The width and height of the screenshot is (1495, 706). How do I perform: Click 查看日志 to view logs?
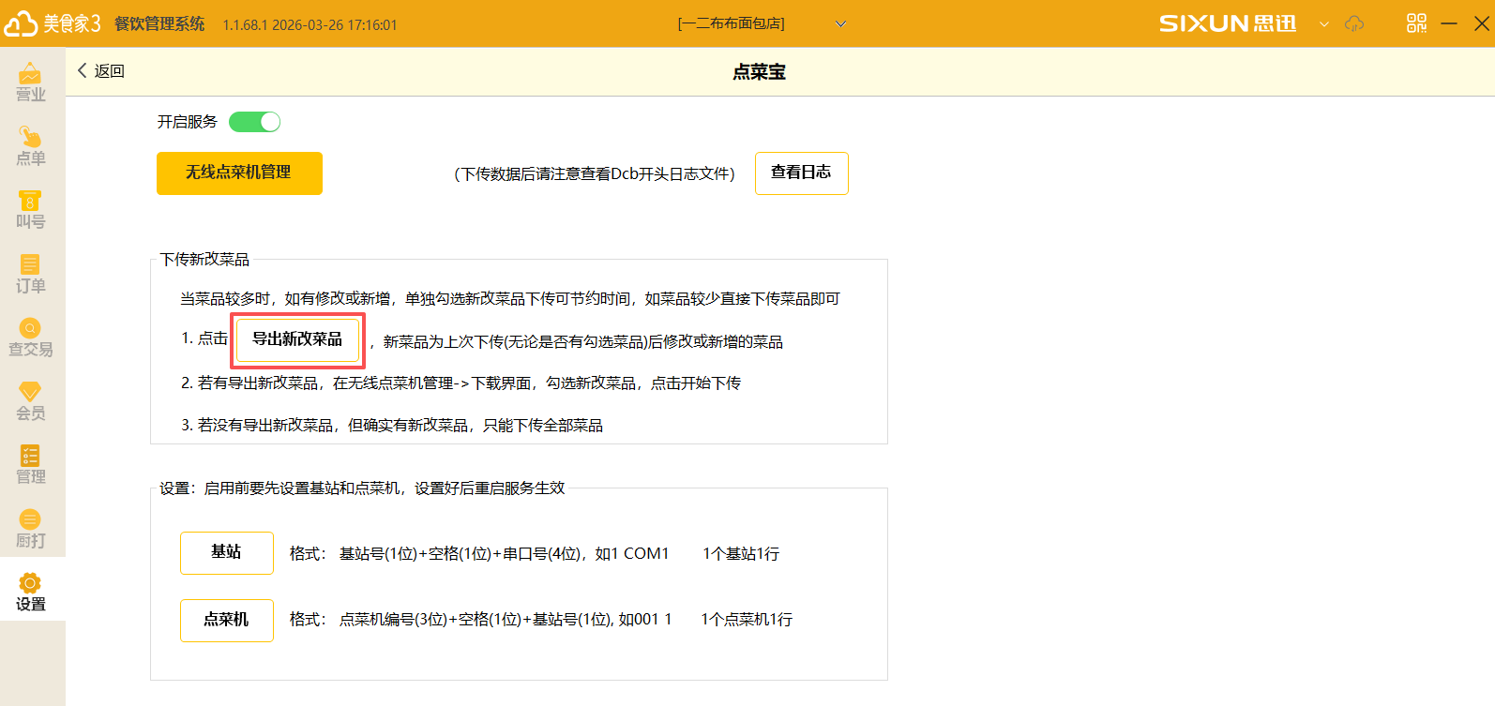click(x=801, y=173)
